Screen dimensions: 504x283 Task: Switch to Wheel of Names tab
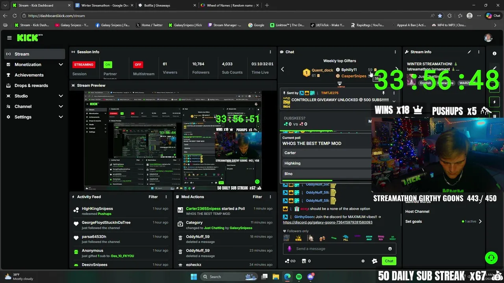230,6
